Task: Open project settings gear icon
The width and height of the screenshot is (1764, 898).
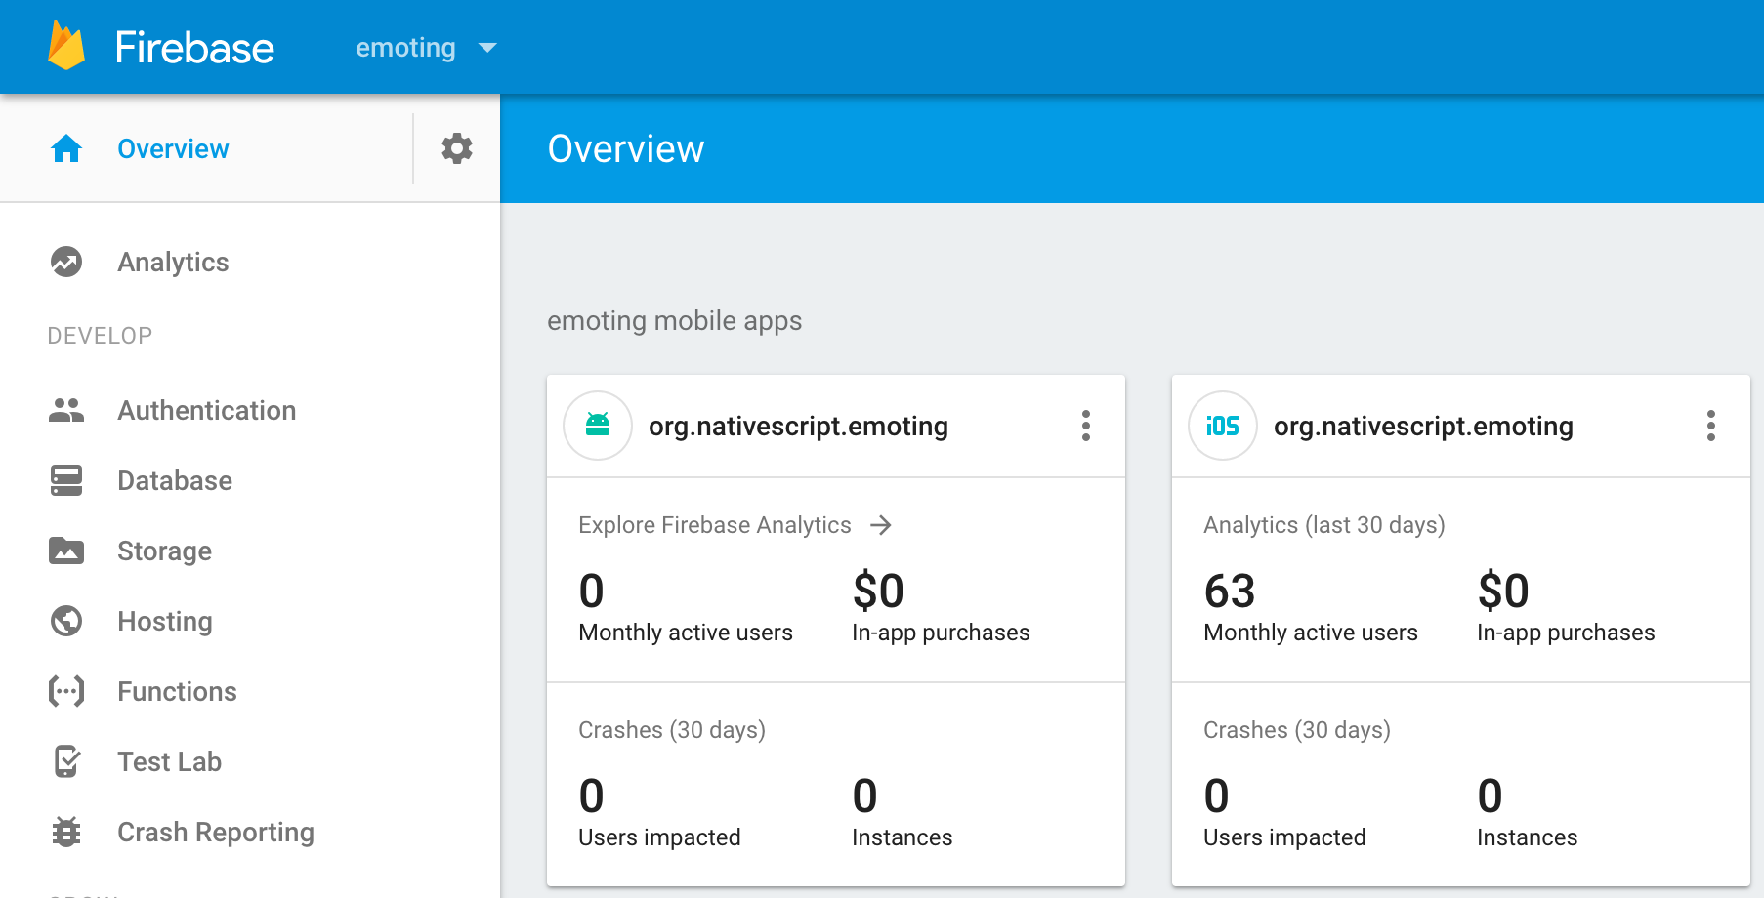Action: point(456,148)
